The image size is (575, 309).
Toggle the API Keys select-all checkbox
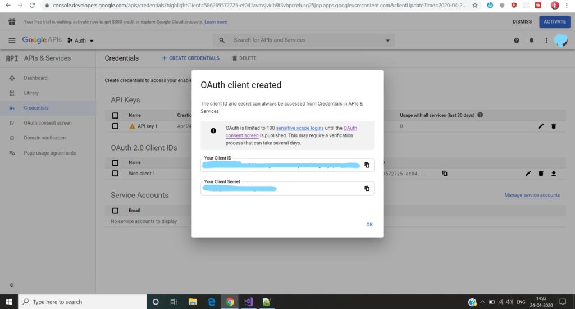115,115
